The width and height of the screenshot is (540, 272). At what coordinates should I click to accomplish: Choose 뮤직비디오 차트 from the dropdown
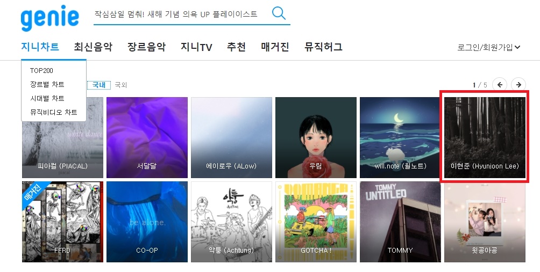click(x=53, y=112)
